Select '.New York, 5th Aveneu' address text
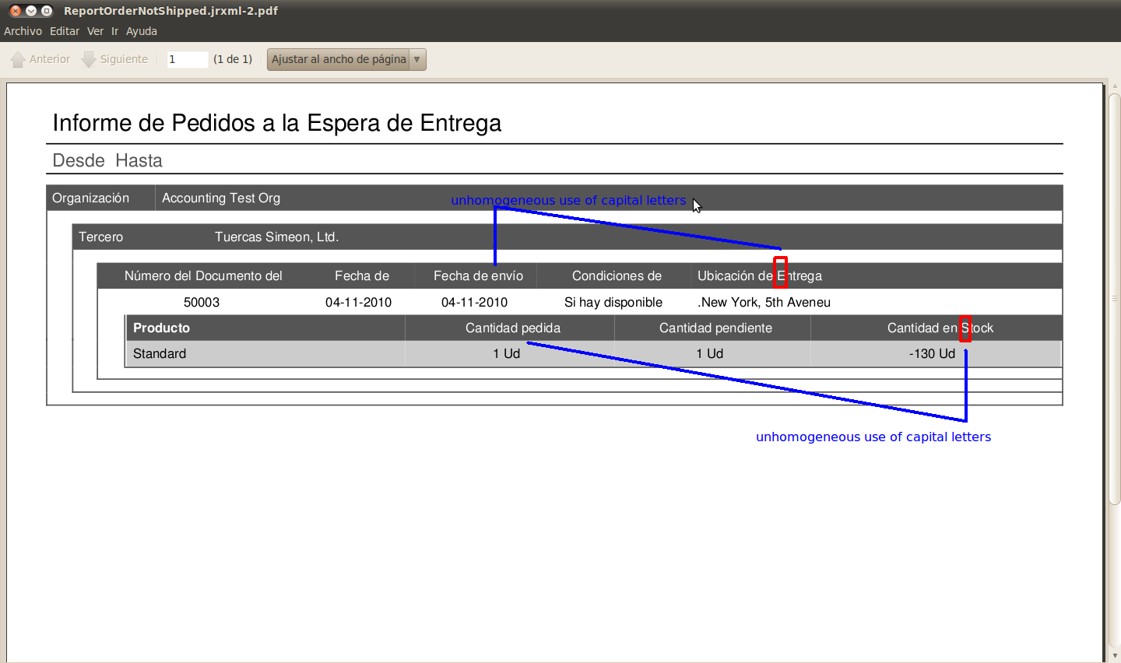This screenshot has width=1121, height=663. pos(764,302)
